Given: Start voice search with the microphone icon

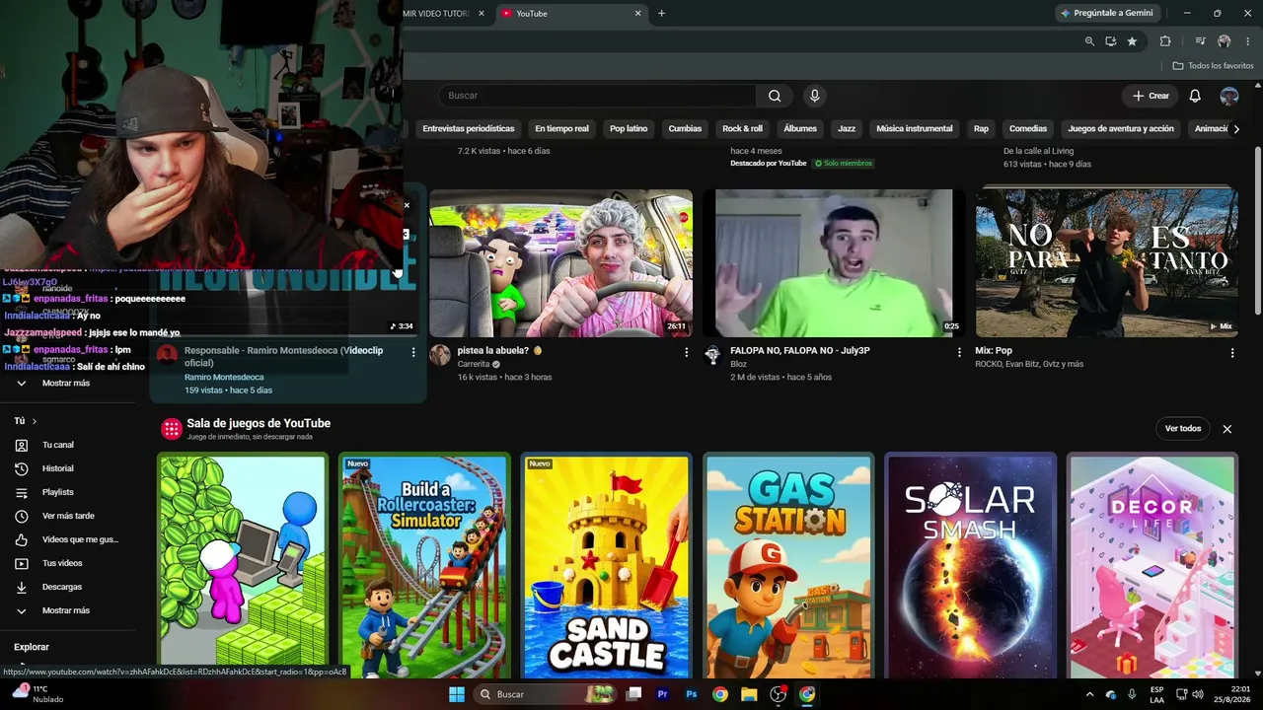Looking at the screenshot, I should (814, 96).
